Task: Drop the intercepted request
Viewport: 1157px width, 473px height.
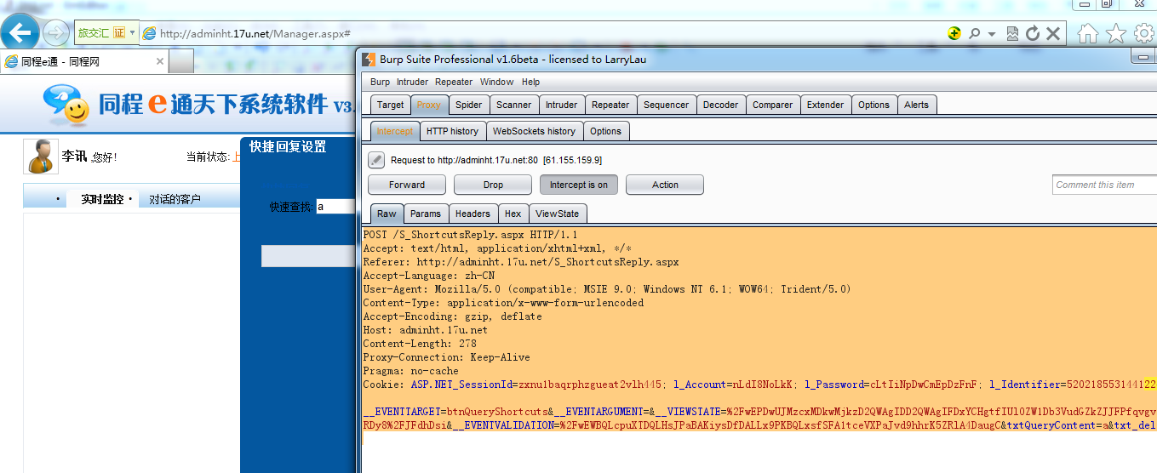Action: [x=493, y=185]
